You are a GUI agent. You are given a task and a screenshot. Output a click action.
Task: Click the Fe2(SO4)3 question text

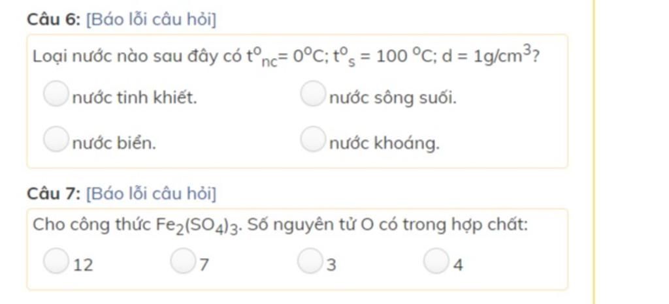[x=280, y=225]
